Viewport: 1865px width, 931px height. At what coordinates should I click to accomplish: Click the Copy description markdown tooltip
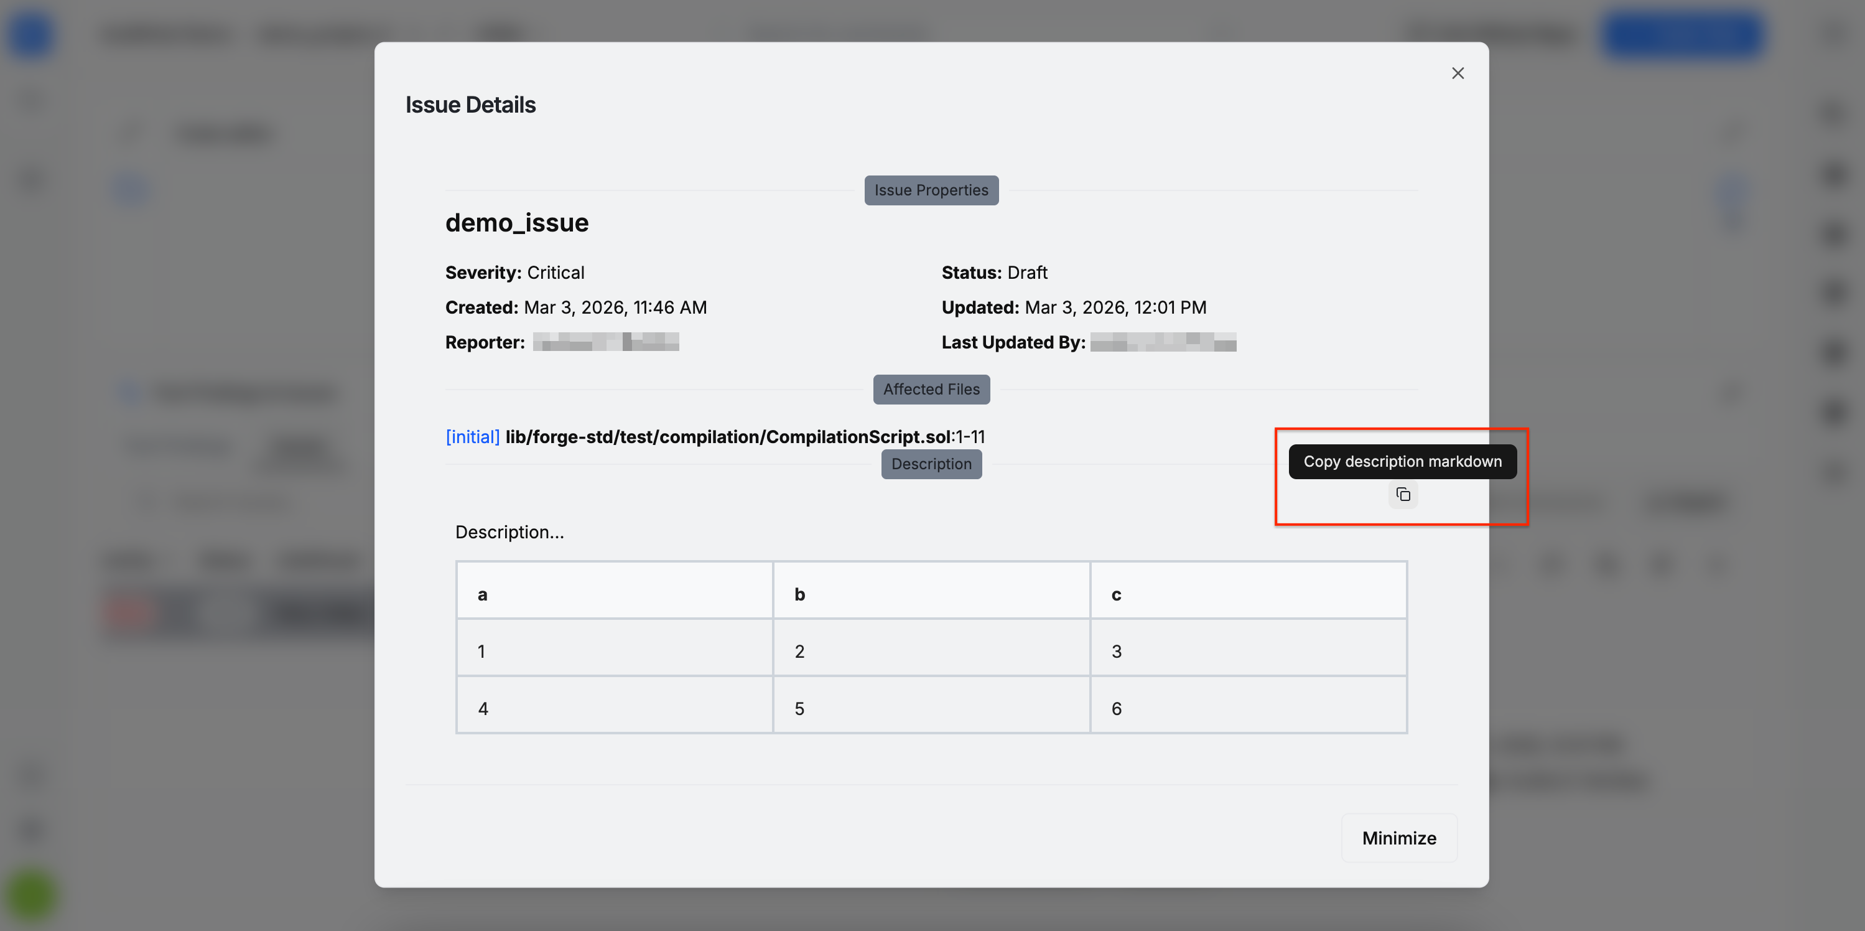tap(1402, 462)
